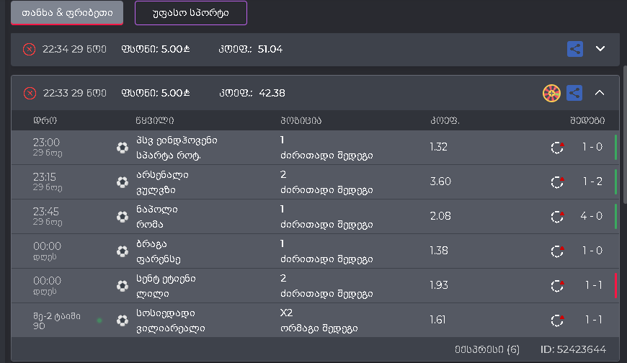Open live tracker icon for სენტ ეტიენი row
Image resolution: width=627 pixels, height=363 pixels.
(x=556, y=286)
